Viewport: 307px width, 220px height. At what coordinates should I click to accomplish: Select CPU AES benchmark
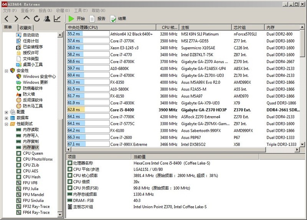31,171
